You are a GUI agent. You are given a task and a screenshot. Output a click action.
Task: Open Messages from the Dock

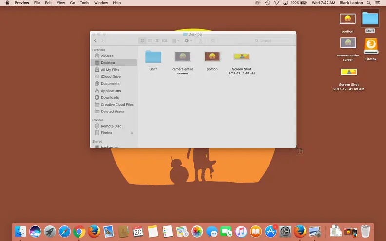pos(212,231)
